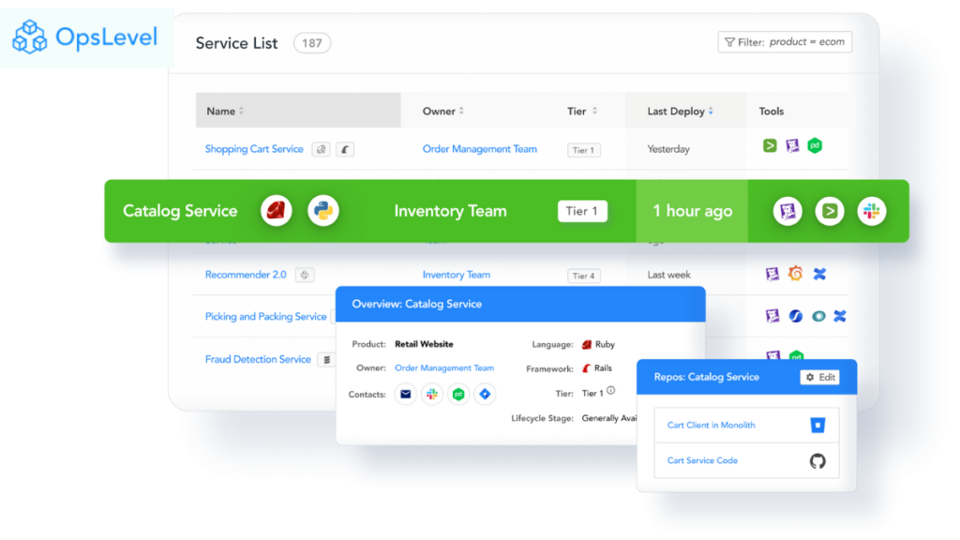Click Python language icon on Catalog Service banner

pyautogui.click(x=323, y=211)
